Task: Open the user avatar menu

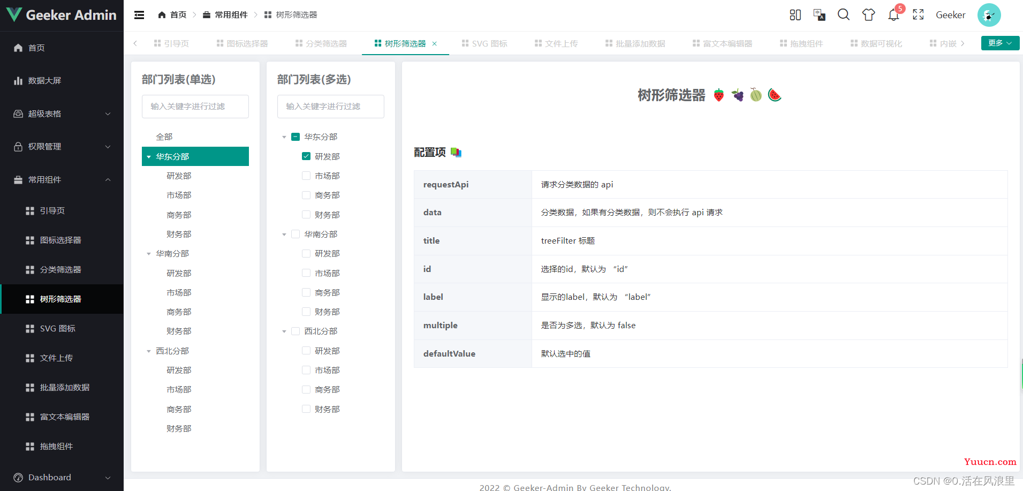Action: coord(989,15)
